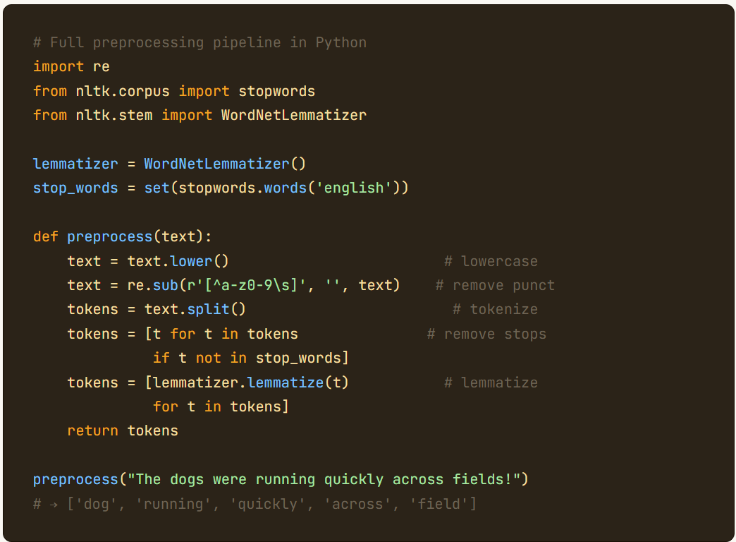Viewport: 736px width, 542px height.
Task: Click the "if t not in stop_words]" line
Action: [x=251, y=359]
